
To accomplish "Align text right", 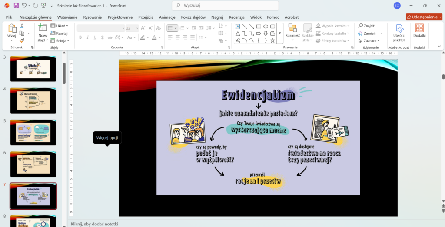I will [185, 37].
